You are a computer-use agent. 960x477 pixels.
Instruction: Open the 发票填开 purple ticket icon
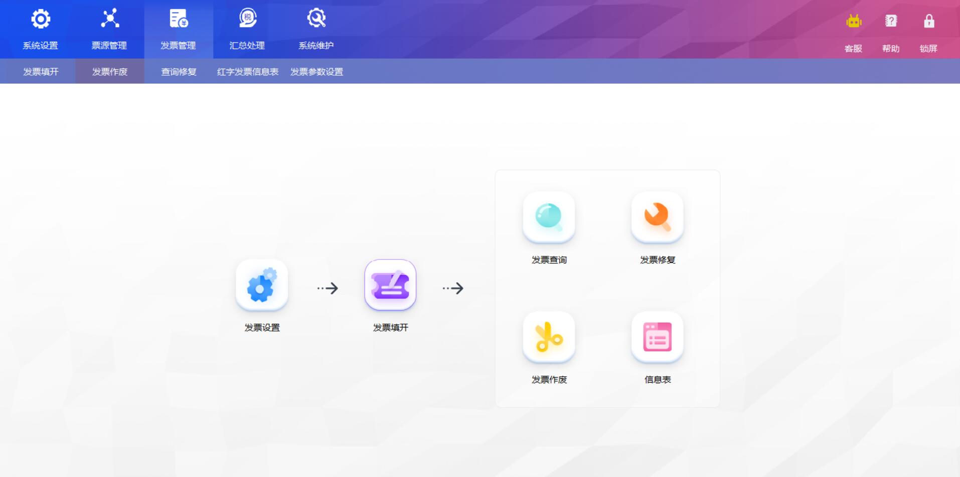[390, 285]
